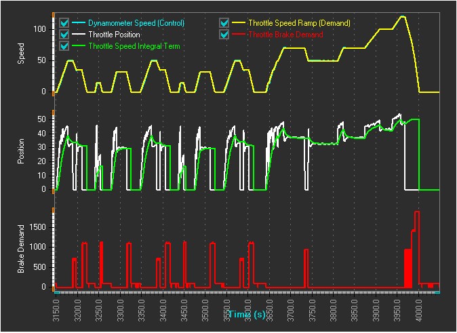The image size is (457, 333).
Task: Click the 3750.0 time axis tick label
Action: (313, 309)
